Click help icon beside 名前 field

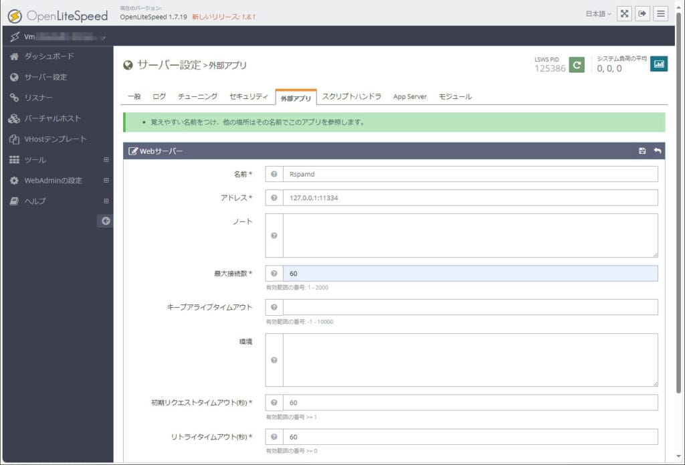274,174
